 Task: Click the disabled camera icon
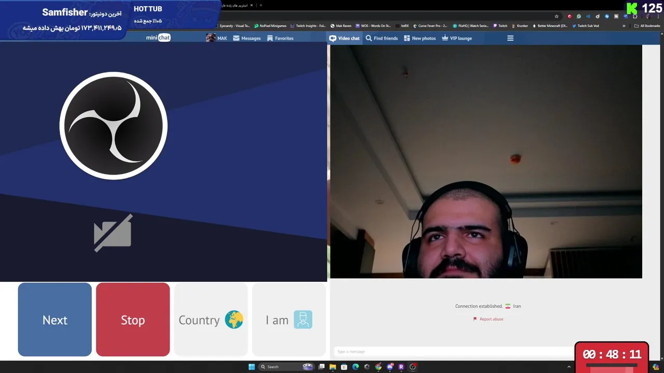point(113,233)
